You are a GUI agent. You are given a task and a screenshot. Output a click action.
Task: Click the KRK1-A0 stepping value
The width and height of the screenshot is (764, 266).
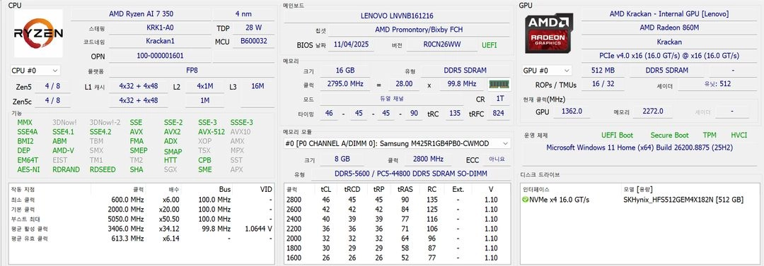pyautogui.click(x=160, y=28)
